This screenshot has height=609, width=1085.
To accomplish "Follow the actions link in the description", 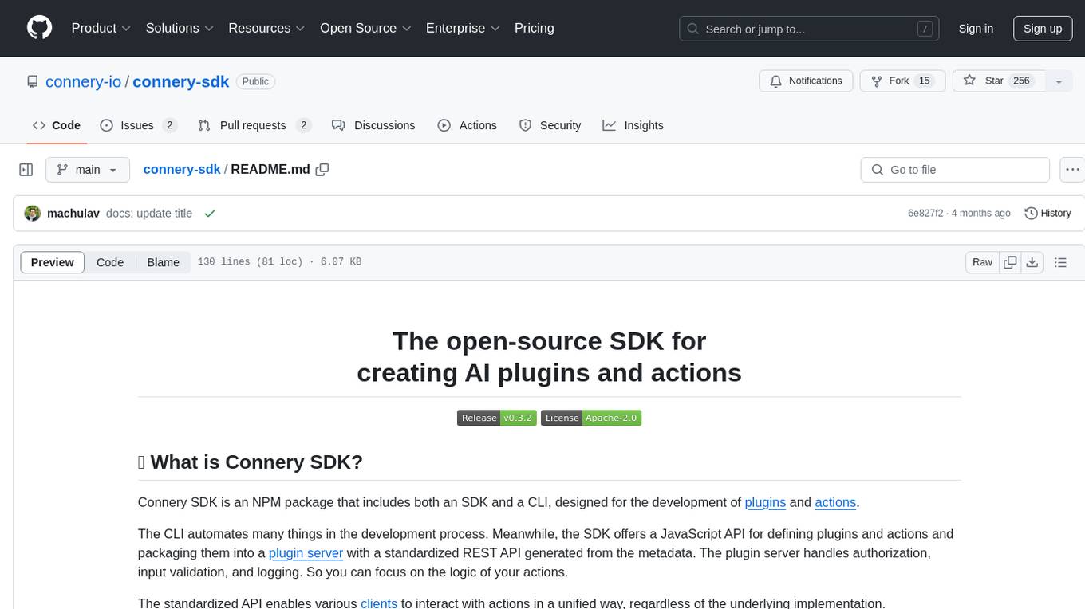I will coord(835,502).
